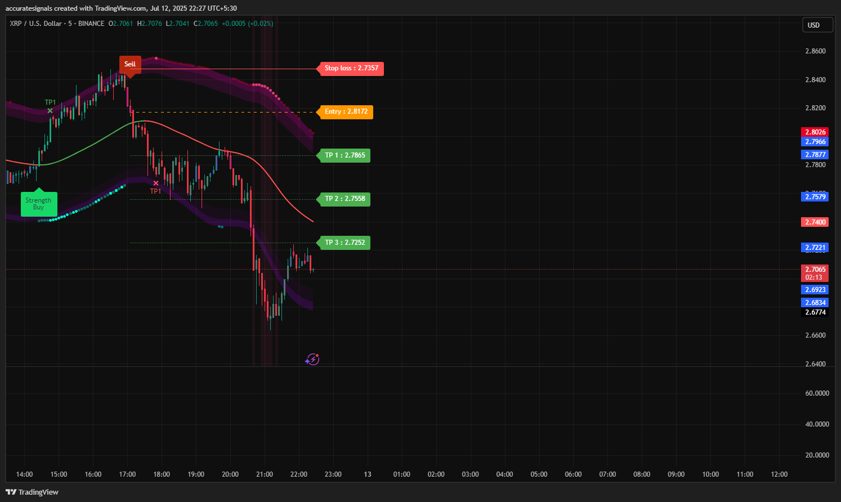The image size is (841, 502).
Task: Click the red 2.8026 price tag
Action: [815, 132]
